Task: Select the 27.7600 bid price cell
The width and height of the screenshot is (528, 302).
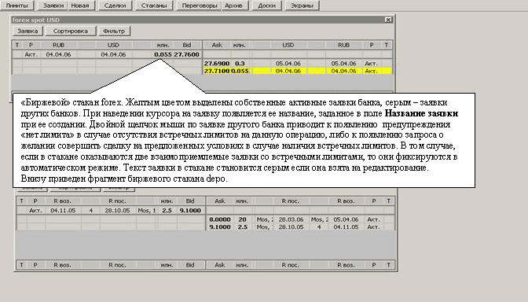Action: click(x=186, y=54)
